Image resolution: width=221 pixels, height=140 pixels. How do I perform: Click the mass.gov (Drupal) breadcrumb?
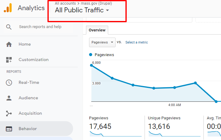pos(96,3)
